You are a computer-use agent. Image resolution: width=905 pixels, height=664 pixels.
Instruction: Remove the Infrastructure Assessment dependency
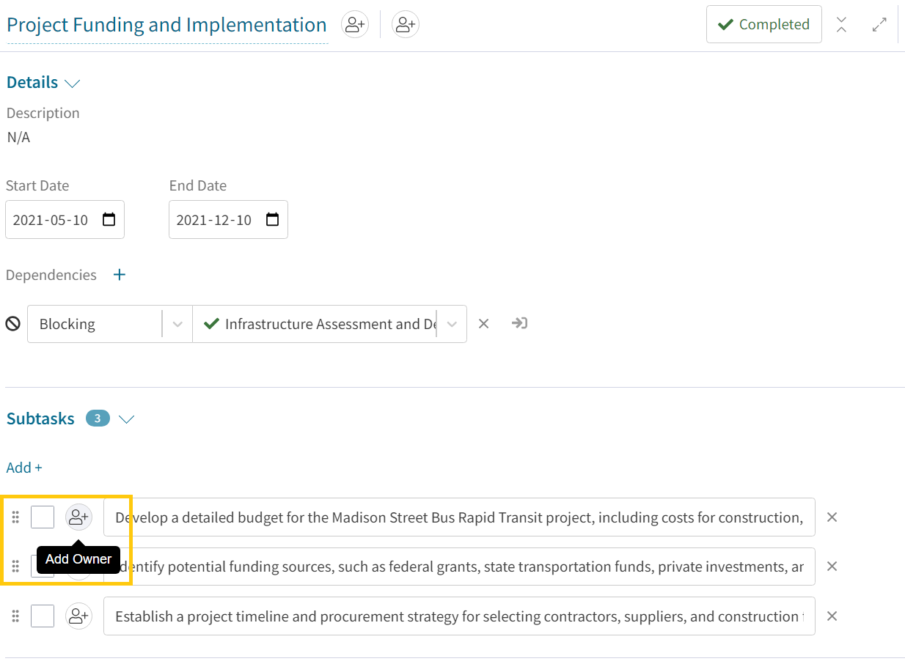click(483, 324)
